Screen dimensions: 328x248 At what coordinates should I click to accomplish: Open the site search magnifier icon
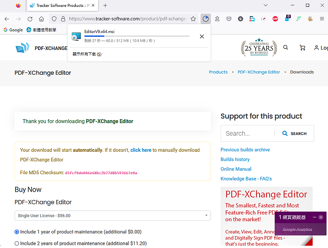coord(285,48)
